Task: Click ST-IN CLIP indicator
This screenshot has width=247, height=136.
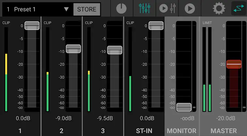Action: point(130,23)
